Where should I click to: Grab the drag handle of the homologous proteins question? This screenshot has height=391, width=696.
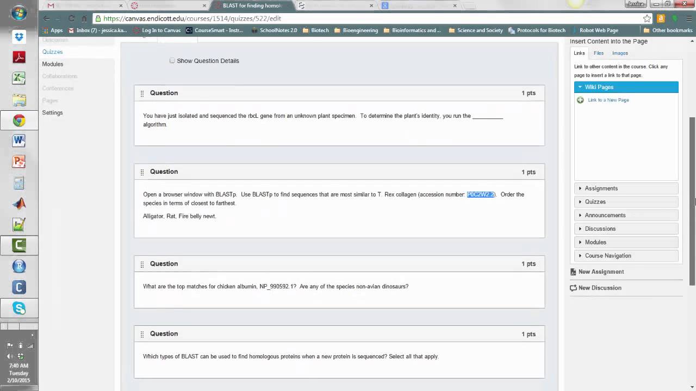(142, 334)
